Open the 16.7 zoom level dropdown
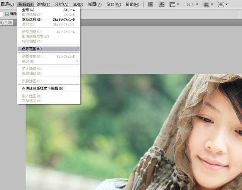Screen dimensions: 242x190 197,5
